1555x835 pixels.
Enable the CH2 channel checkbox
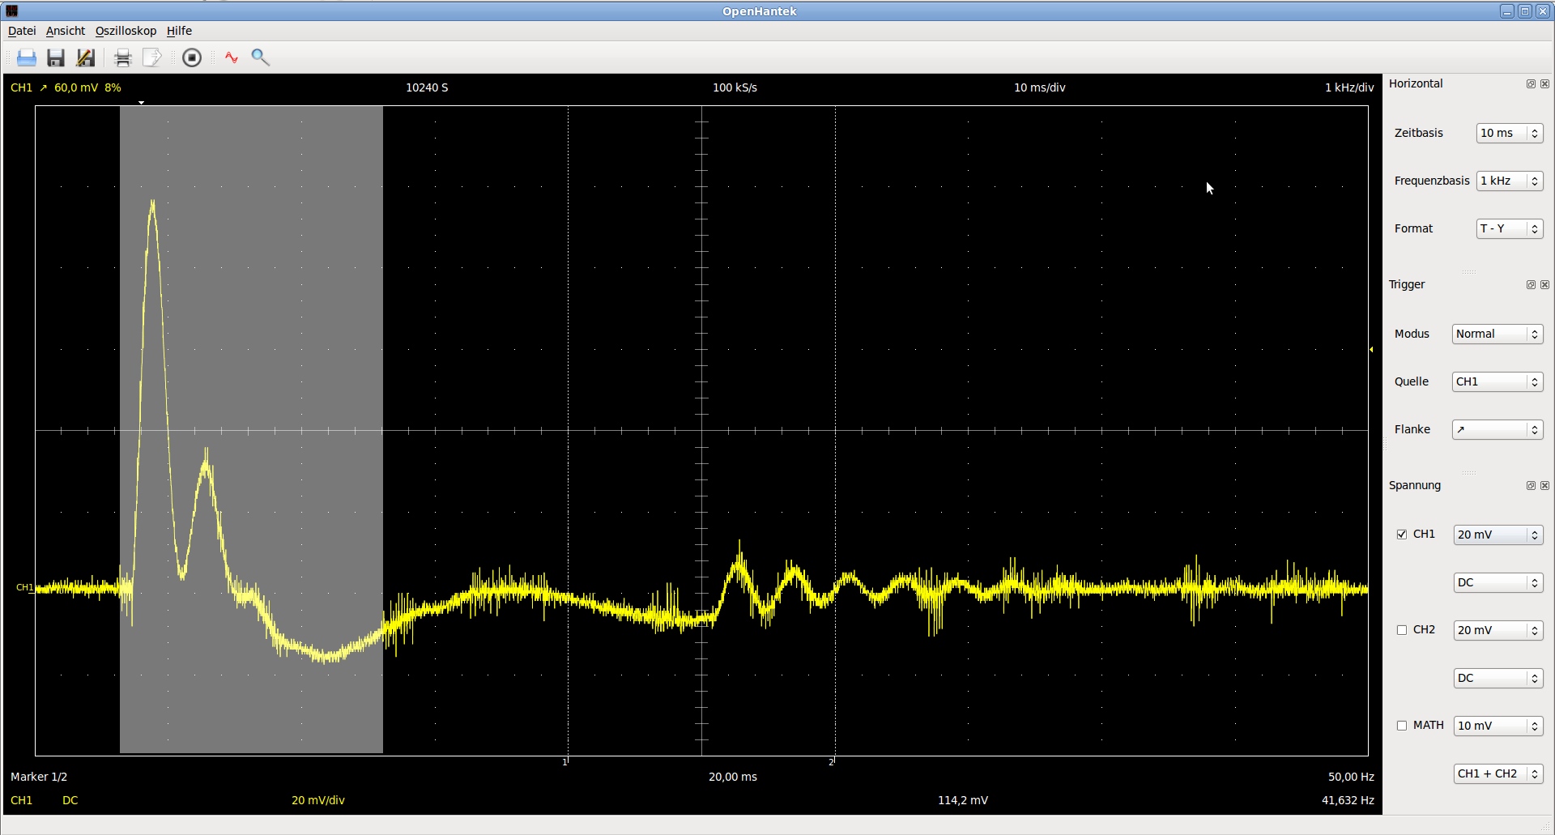pyautogui.click(x=1402, y=630)
